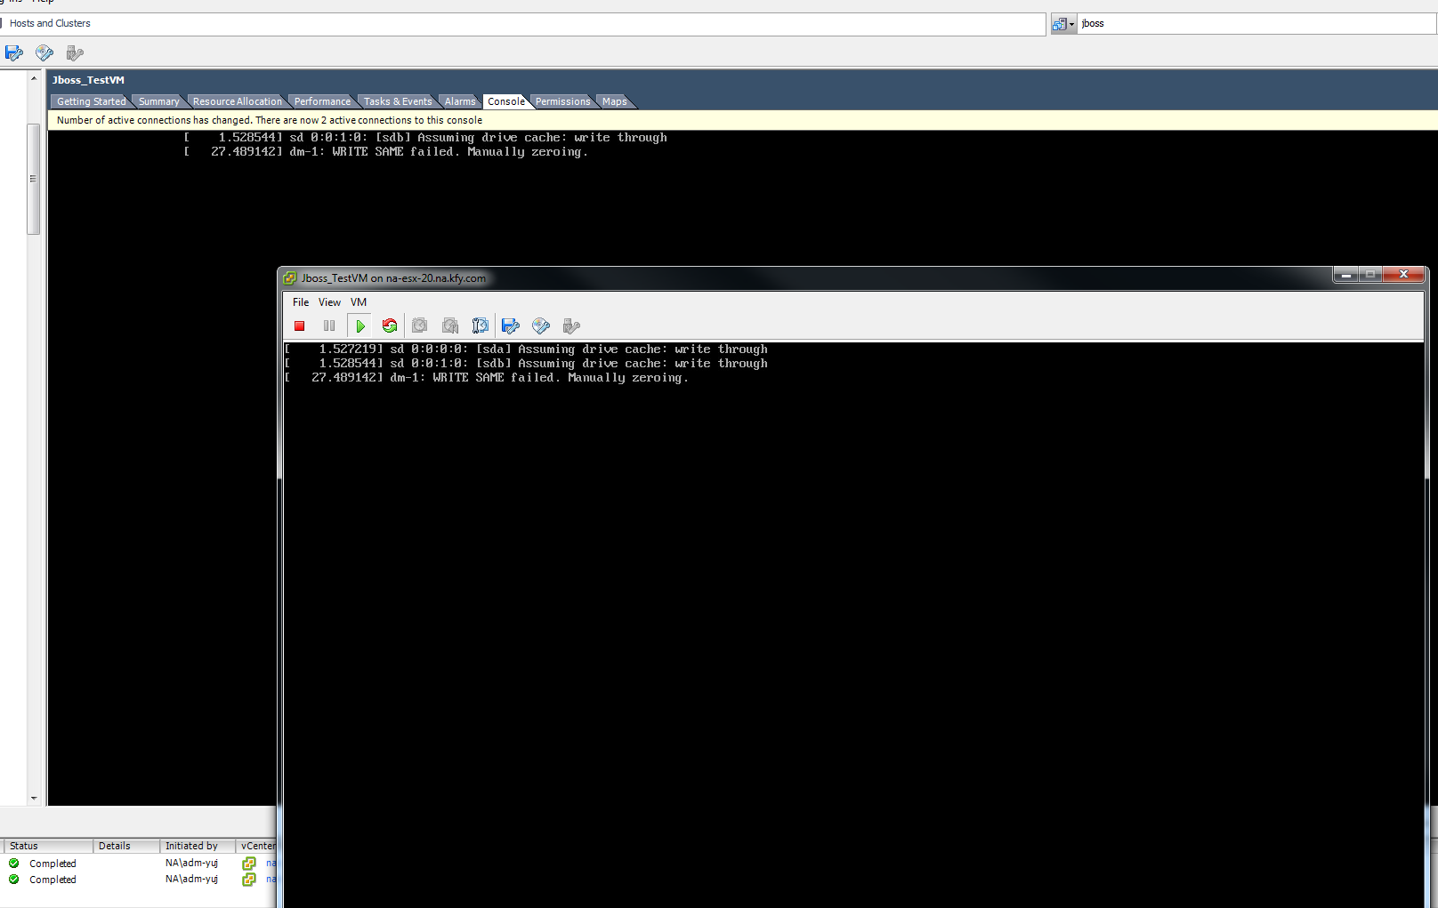Click the USB device icon in main vSphere toolbar
The image size is (1438, 908).
(x=75, y=53)
